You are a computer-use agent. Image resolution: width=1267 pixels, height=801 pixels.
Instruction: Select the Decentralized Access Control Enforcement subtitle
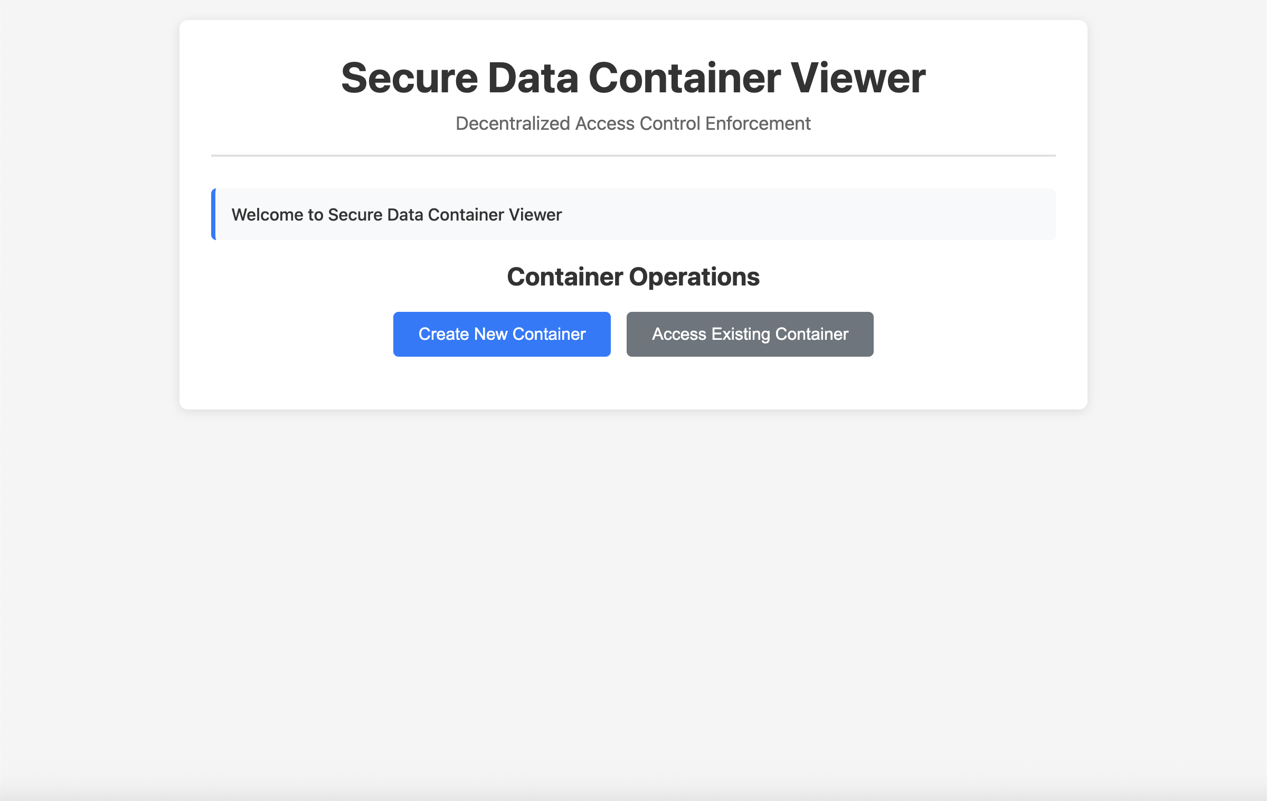coord(633,123)
